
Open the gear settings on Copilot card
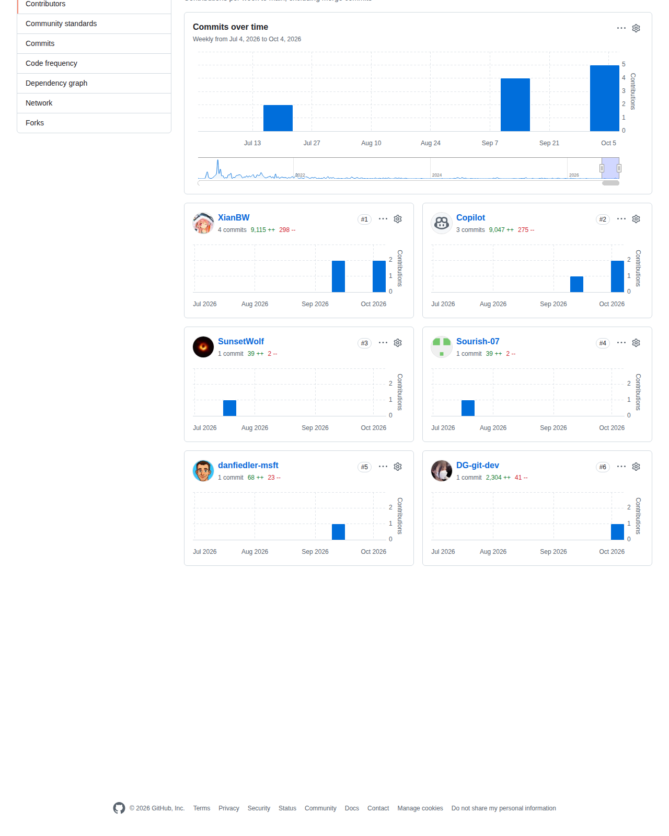point(636,219)
